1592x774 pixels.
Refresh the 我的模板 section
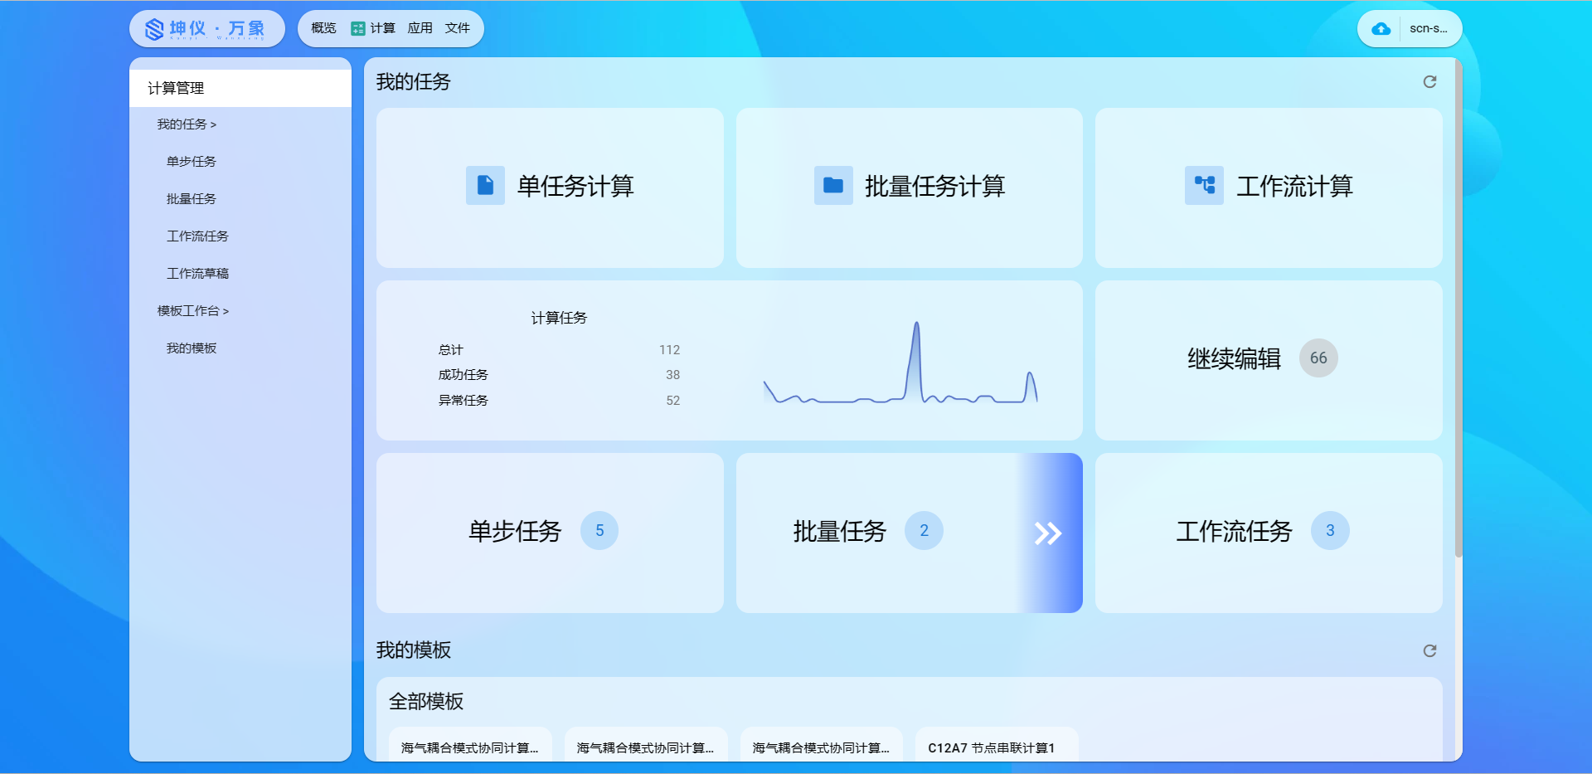1429,650
